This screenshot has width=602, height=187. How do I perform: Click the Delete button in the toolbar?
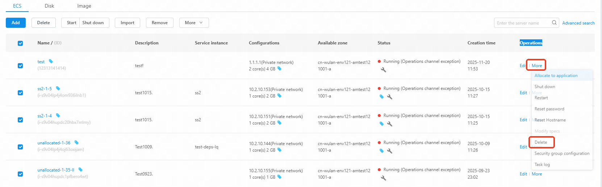click(43, 23)
